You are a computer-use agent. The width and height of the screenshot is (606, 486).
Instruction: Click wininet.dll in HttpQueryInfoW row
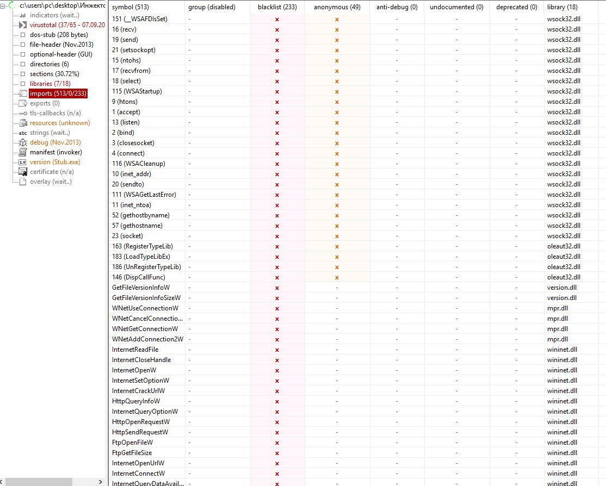(x=562, y=401)
